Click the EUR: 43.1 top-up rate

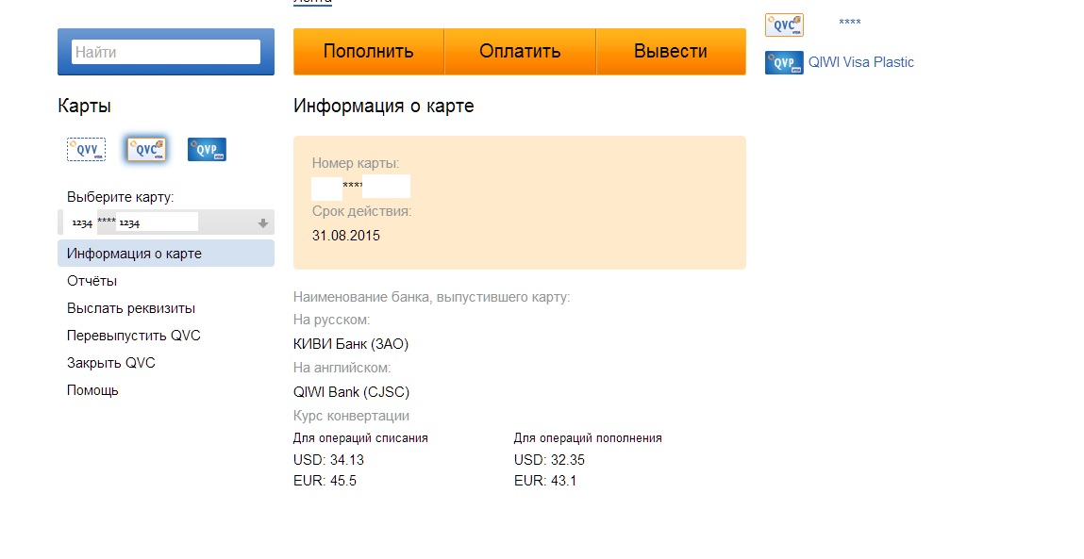pos(545,481)
